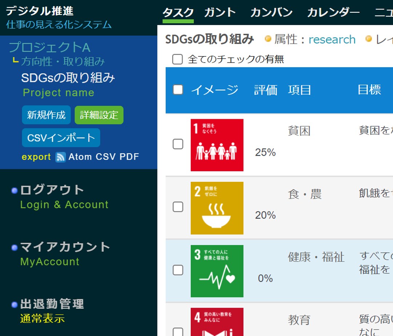This screenshot has height=336, width=393.
Task: Sort by the 評価 column header
Action: click(x=266, y=90)
